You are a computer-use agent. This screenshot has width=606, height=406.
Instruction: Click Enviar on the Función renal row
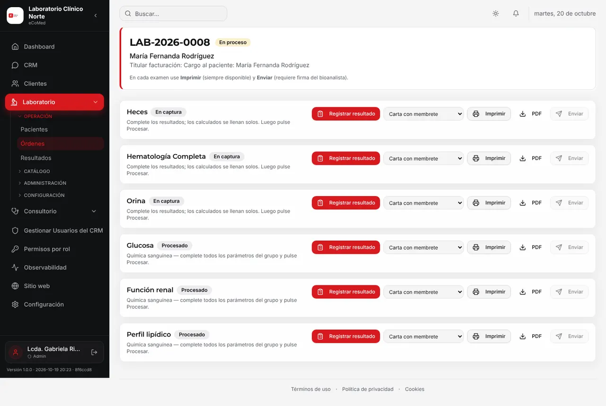[570, 292]
